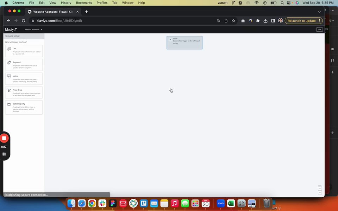Open the History menu

tap(66, 3)
